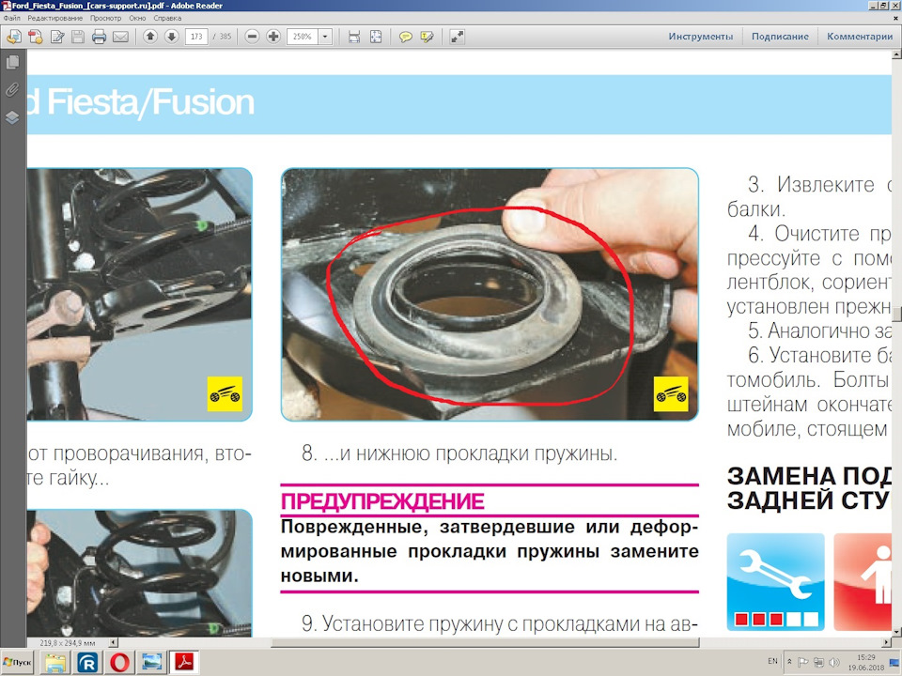
Task: Open the Файл menu
Action: coord(11,19)
